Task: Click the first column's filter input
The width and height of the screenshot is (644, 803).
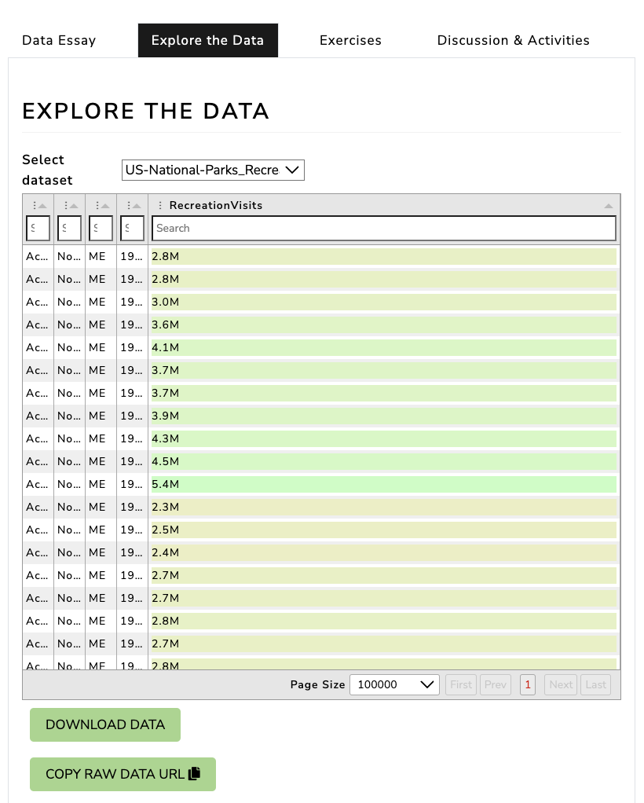Action: (x=38, y=229)
